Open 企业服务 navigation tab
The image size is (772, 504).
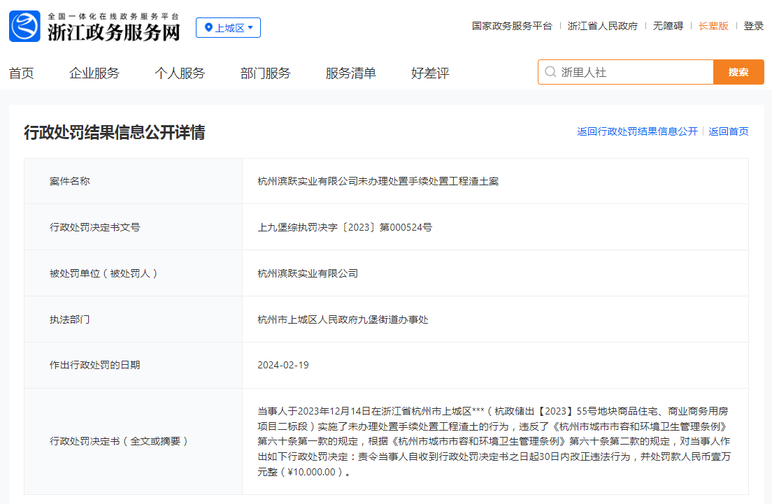coord(94,73)
